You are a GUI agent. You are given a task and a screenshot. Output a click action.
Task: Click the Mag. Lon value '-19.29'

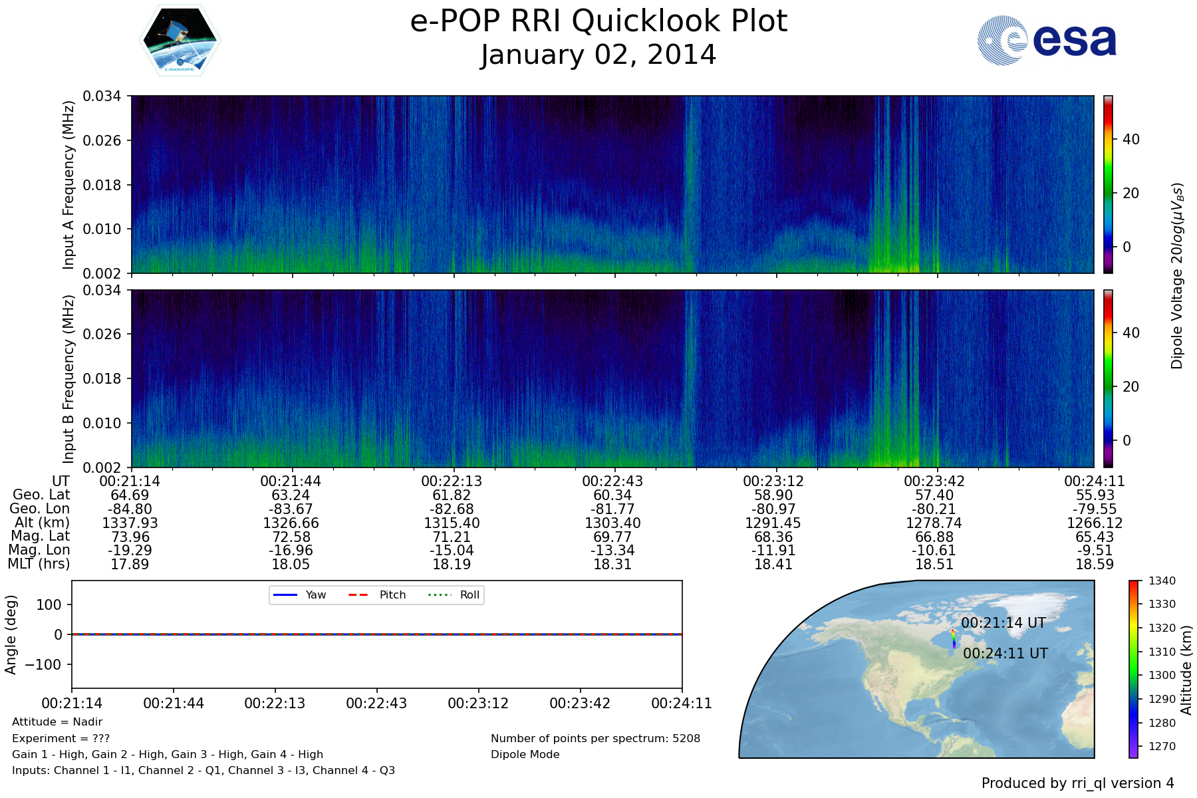pyautogui.click(x=130, y=551)
